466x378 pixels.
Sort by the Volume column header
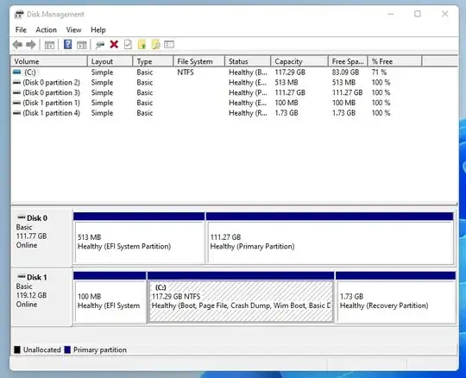49,61
